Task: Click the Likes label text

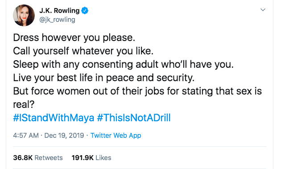Action: (x=103, y=158)
